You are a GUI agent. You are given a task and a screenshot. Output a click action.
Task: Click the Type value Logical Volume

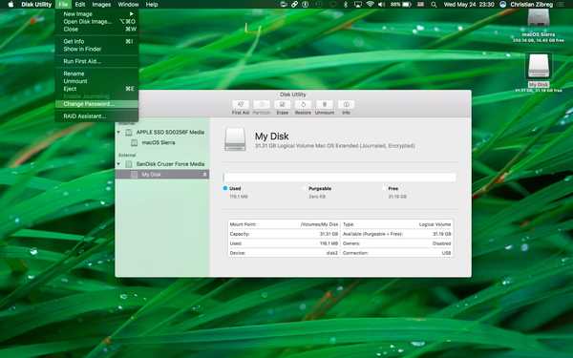coord(435,224)
